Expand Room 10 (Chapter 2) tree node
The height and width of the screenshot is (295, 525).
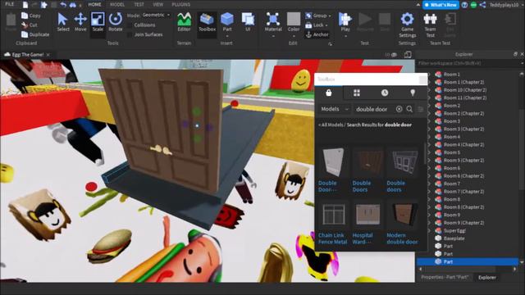(x=429, y=90)
